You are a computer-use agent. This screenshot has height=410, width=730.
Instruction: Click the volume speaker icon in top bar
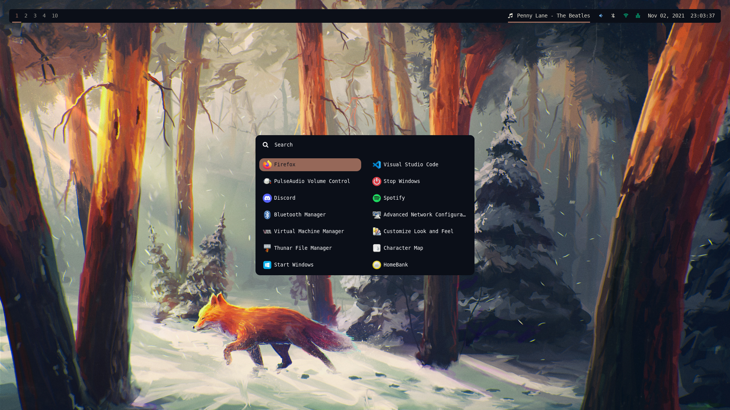coord(601,16)
